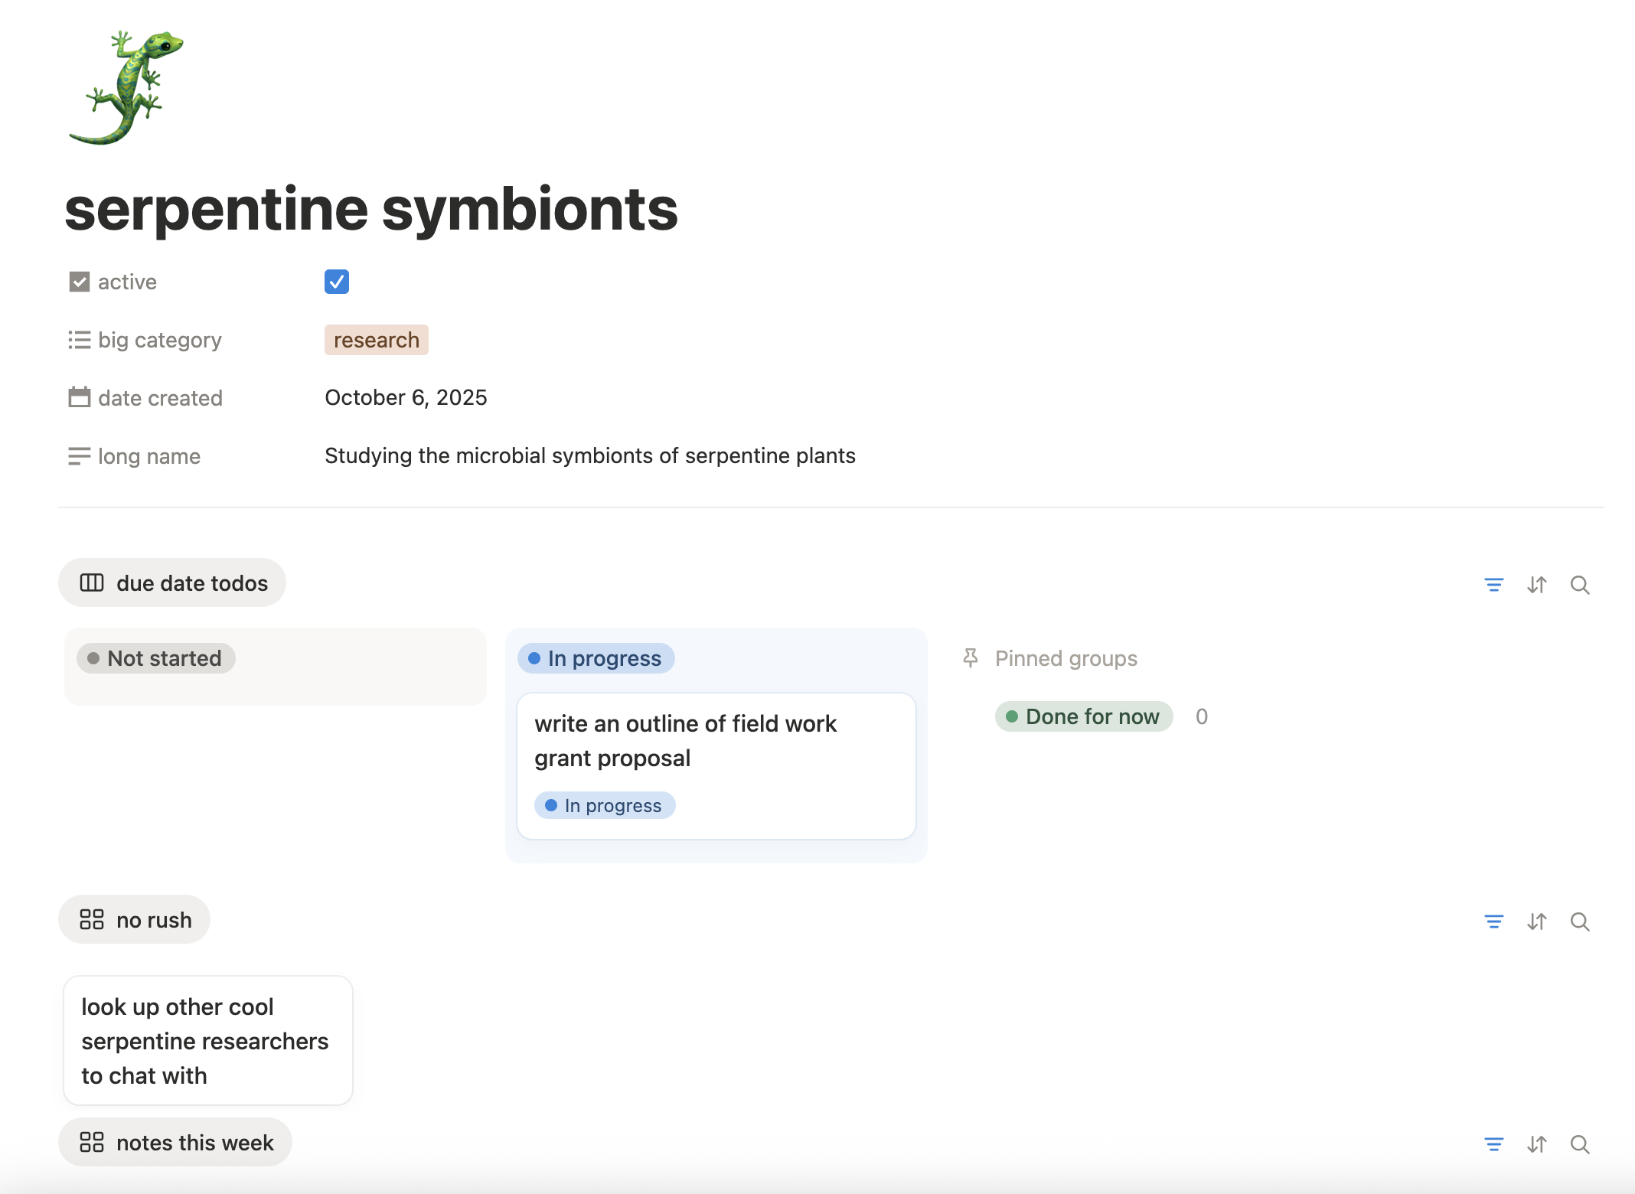The image size is (1635, 1194).
Task: Click the In progress status pill on the card
Action: point(604,805)
